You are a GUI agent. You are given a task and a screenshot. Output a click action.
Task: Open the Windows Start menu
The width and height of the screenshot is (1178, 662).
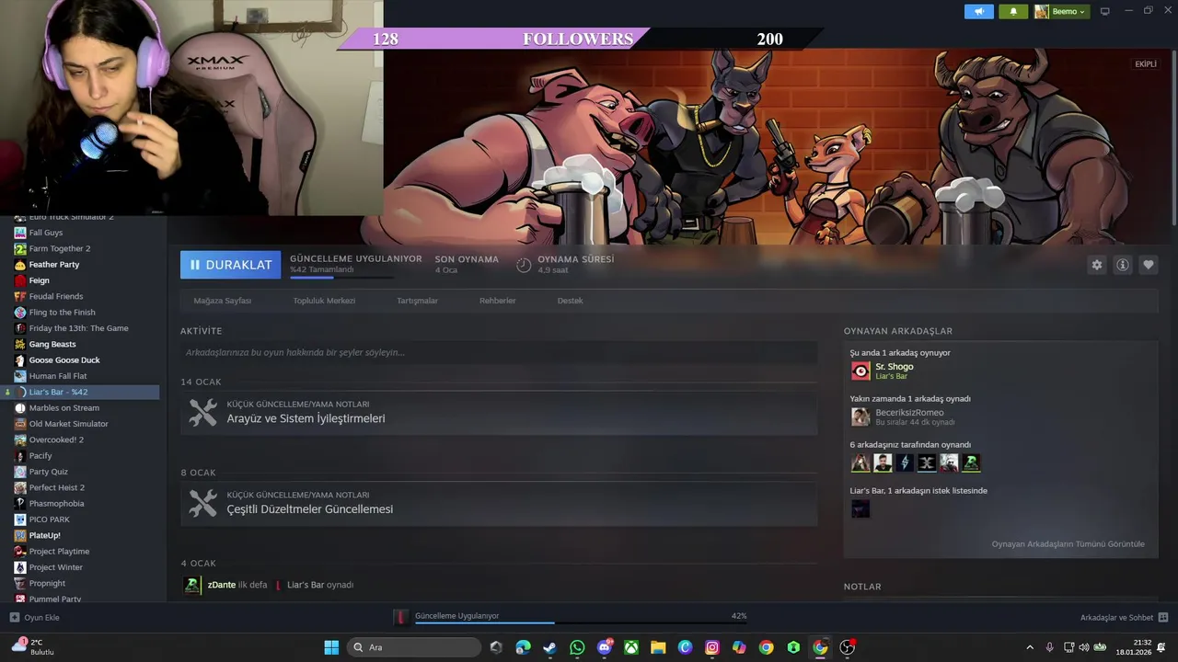point(331,647)
